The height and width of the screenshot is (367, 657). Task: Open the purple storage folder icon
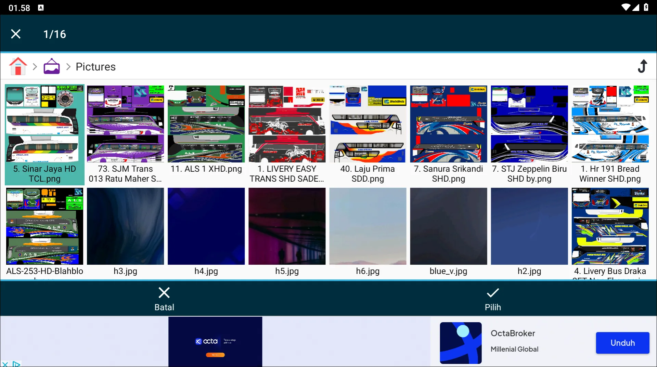52,66
